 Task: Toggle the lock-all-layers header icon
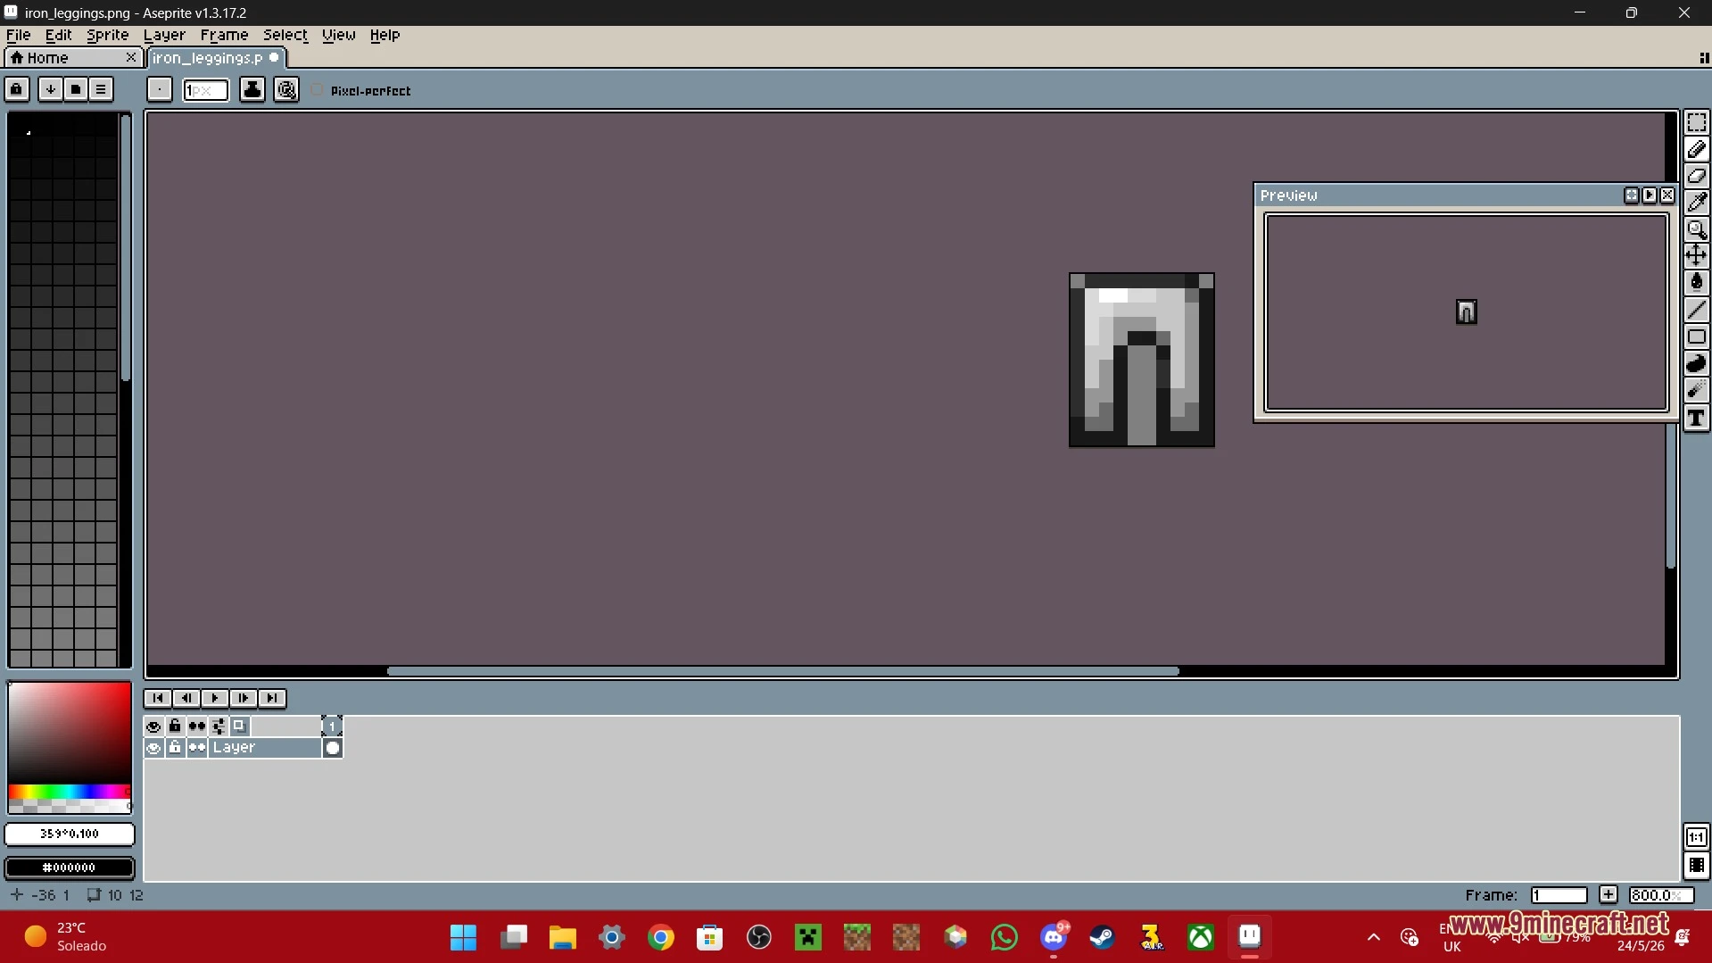point(175,726)
